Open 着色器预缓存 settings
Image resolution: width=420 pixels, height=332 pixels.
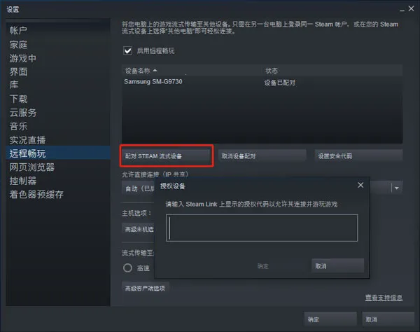[36, 194]
